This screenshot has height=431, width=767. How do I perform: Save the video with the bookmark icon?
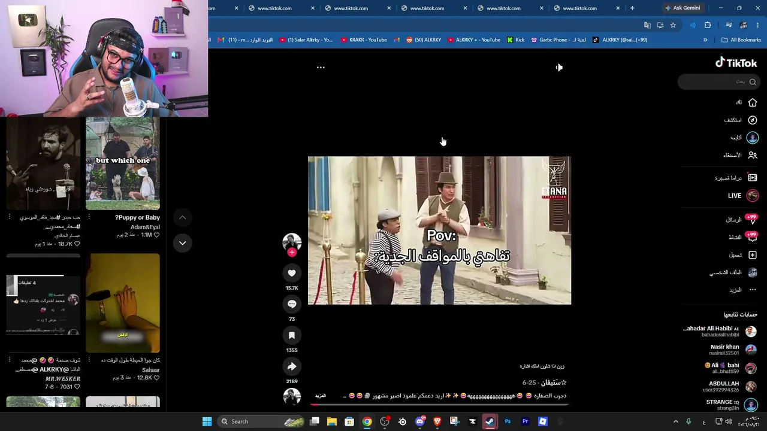[x=292, y=335]
